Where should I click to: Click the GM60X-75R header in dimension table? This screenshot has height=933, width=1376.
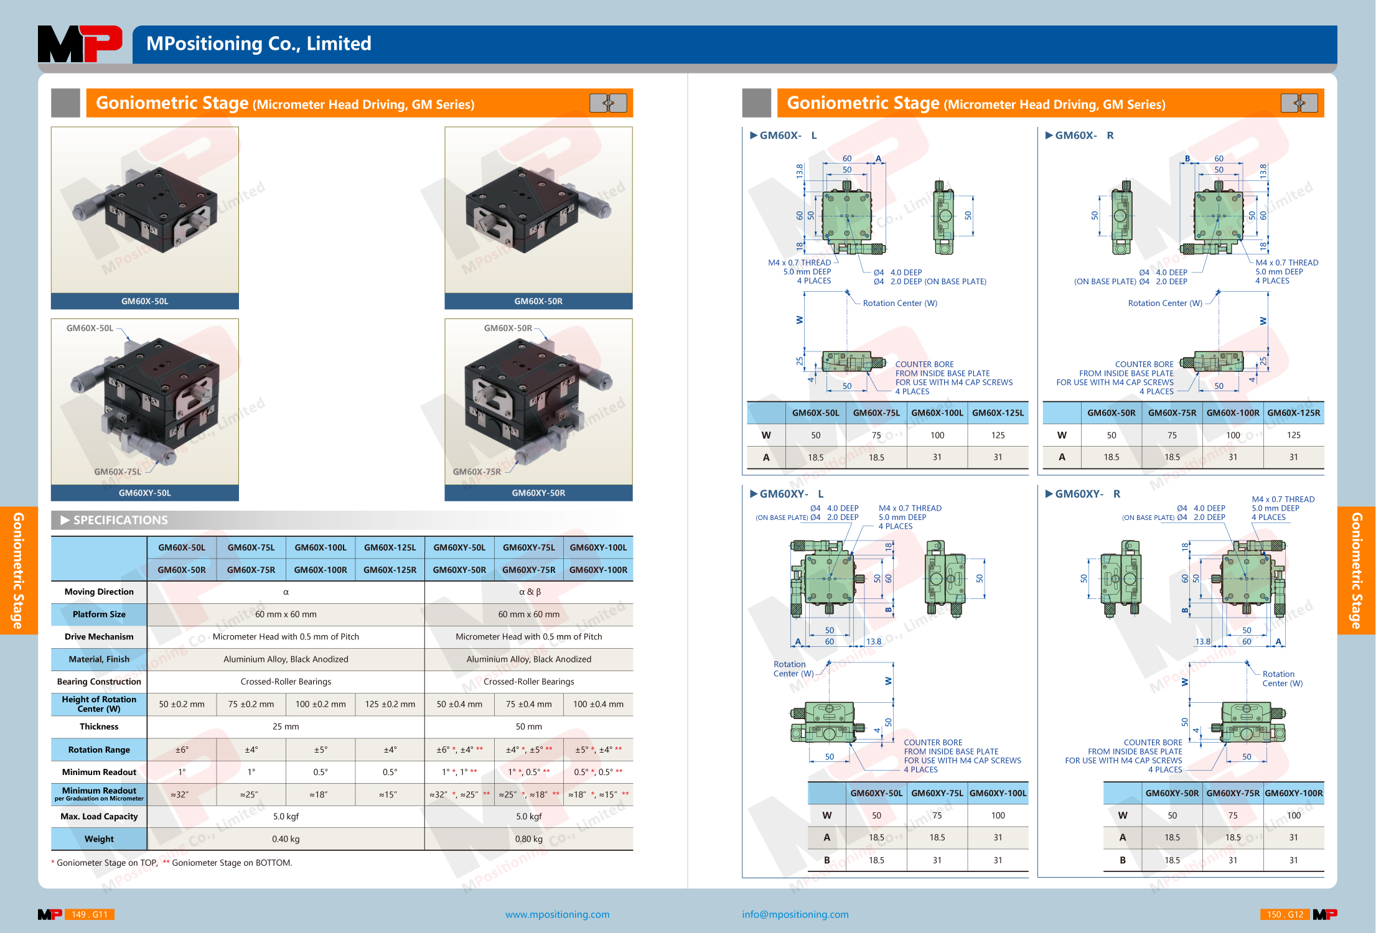pyautogui.click(x=1172, y=412)
